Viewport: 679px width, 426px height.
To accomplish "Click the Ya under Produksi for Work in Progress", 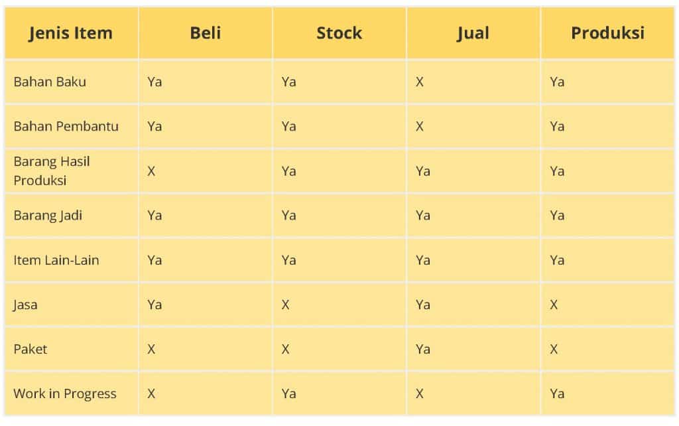I will coord(557,394).
